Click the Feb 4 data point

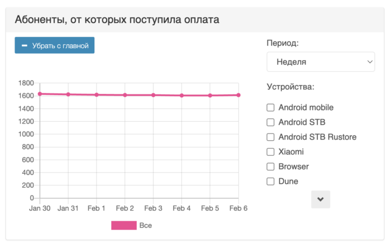[182, 96]
